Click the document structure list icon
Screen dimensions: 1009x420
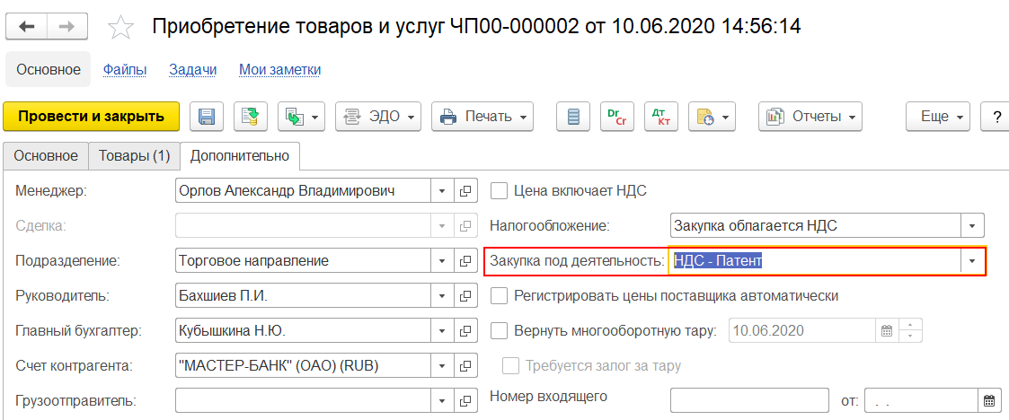coord(573,117)
